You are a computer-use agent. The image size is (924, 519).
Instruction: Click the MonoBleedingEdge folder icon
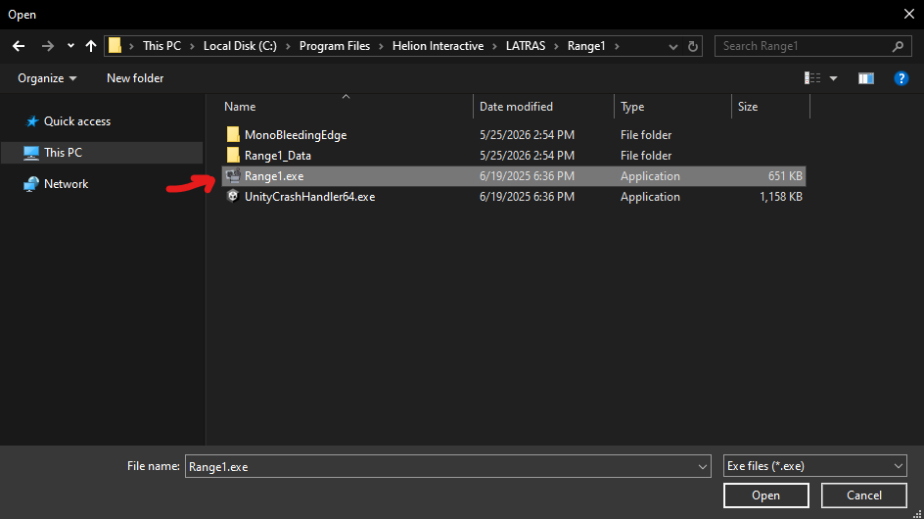point(233,134)
